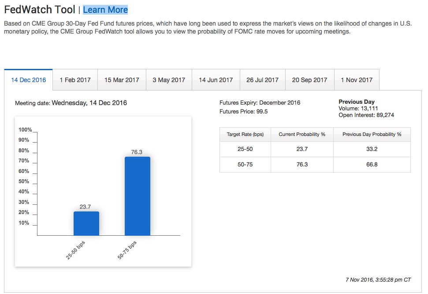View the 14 Jun 2017 tab
This screenshot has width=428, height=294.
216,80
